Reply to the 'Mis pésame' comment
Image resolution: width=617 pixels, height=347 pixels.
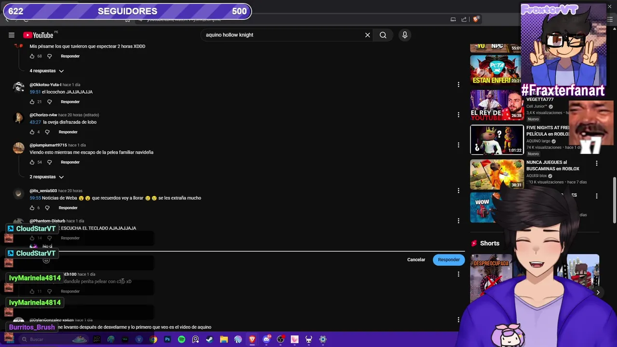pos(70,56)
